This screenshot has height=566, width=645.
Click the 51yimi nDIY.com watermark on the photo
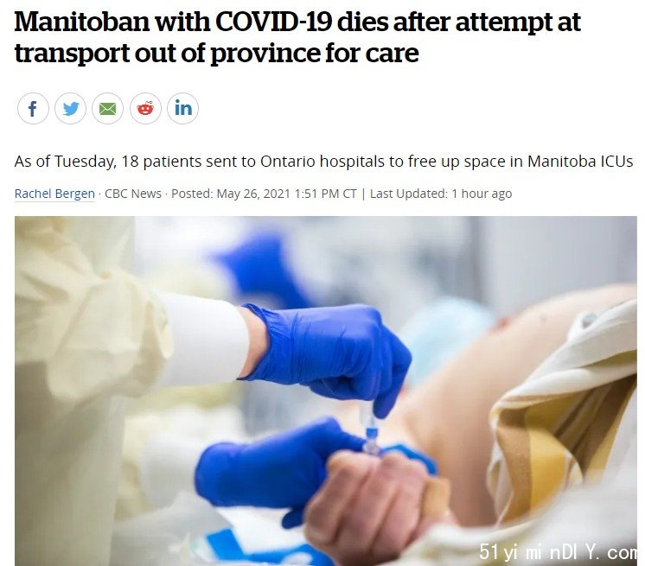click(559, 551)
